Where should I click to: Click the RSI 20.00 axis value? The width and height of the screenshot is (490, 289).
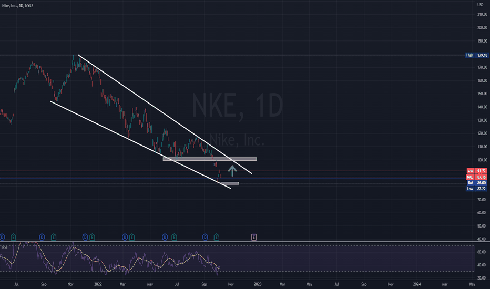click(x=482, y=278)
